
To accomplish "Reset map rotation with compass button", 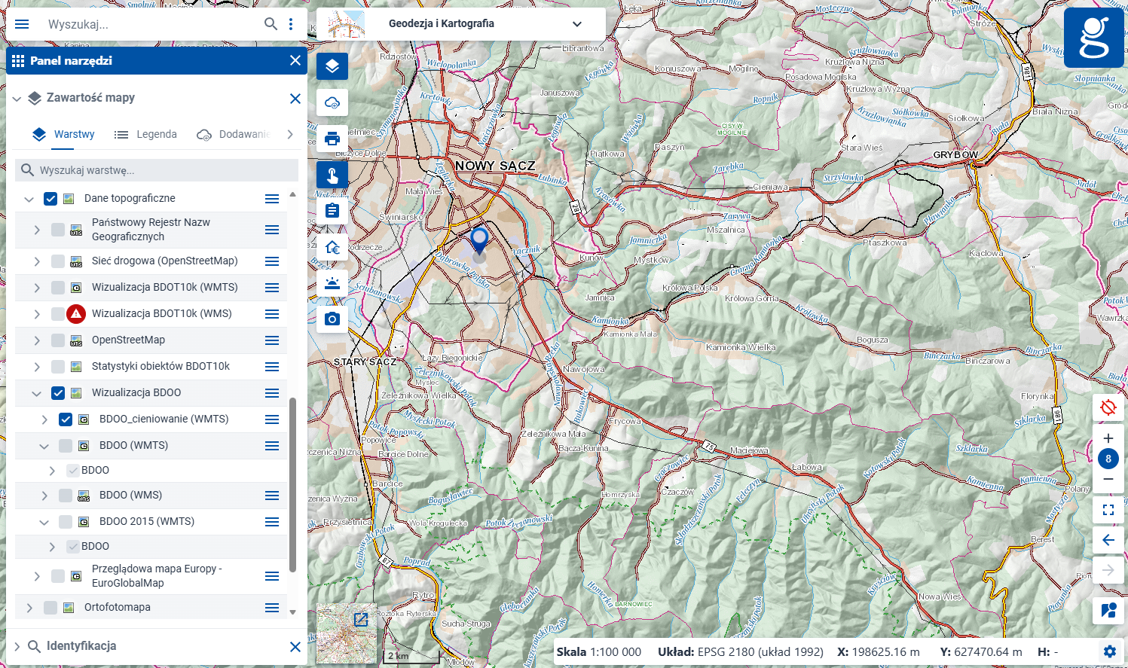I will pos(1108,408).
